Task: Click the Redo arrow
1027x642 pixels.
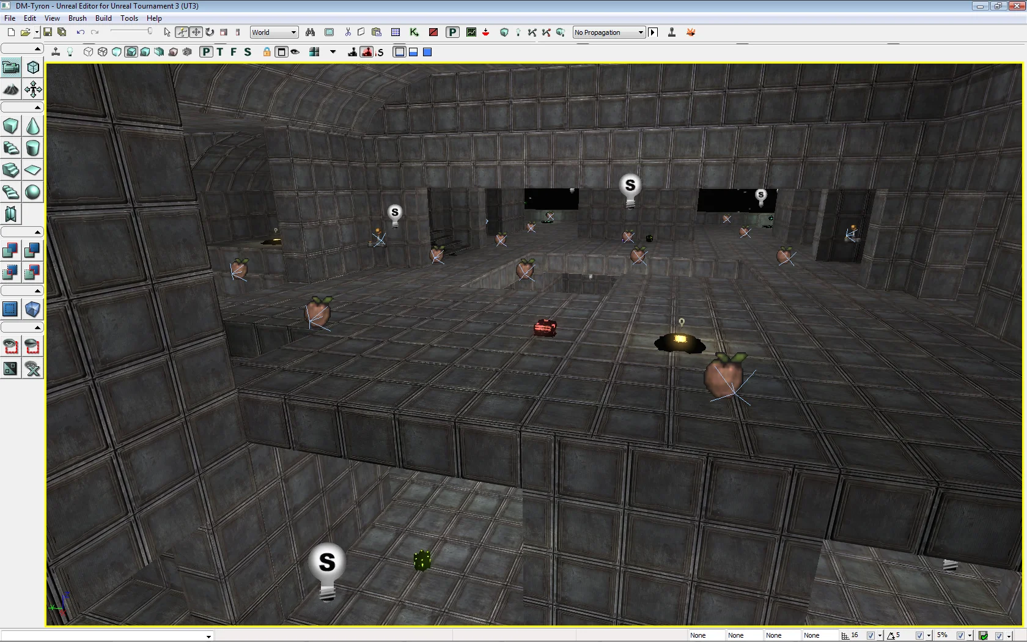Action: 95,32
